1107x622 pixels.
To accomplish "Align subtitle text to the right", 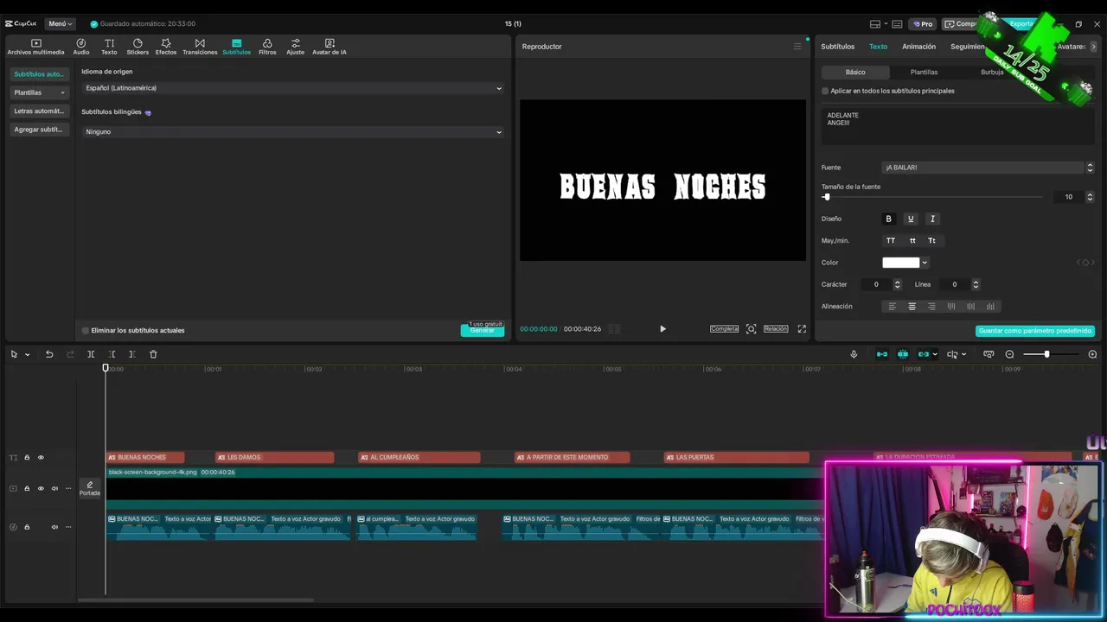I will click(931, 307).
